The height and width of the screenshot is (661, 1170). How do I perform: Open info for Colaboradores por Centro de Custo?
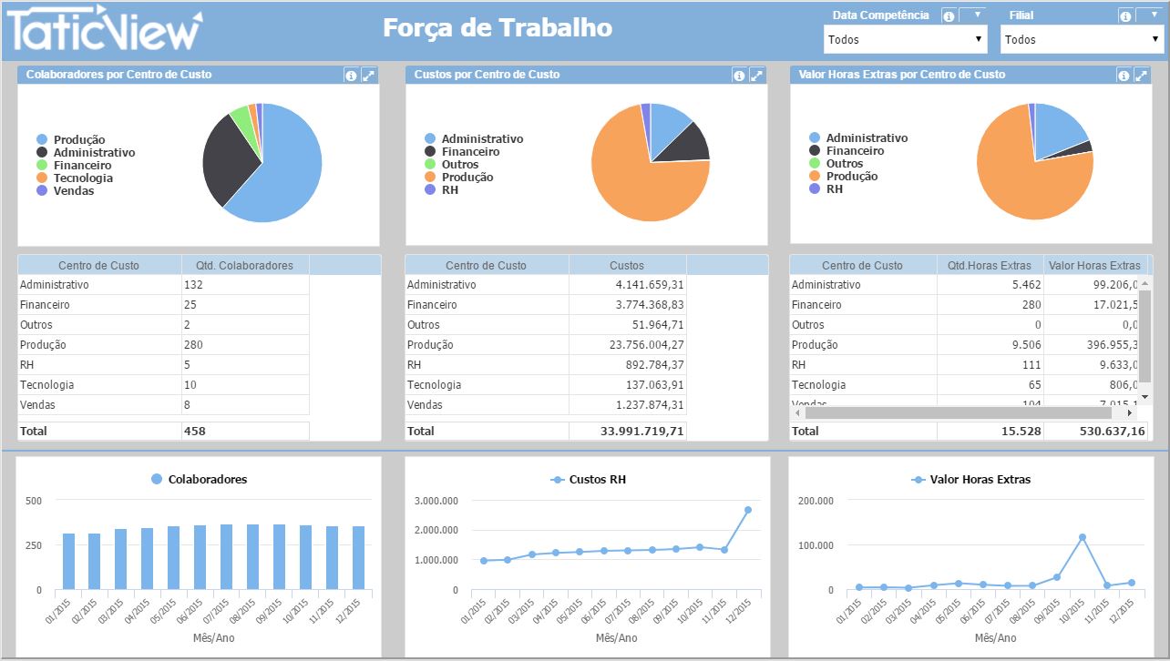pos(351,76)
